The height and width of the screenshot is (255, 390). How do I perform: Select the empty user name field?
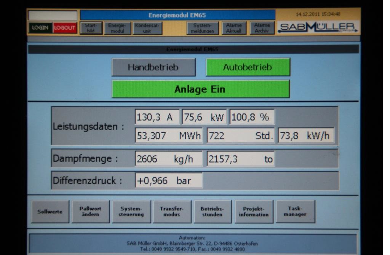(53, 16)
